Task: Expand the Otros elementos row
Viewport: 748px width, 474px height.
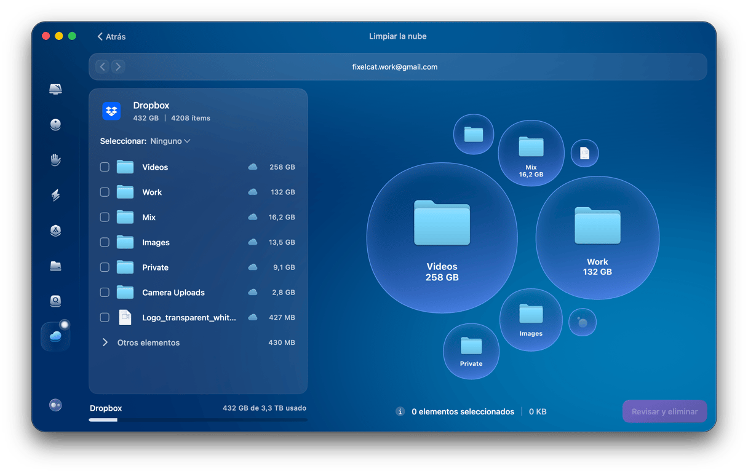Action: tap(105, 342)
